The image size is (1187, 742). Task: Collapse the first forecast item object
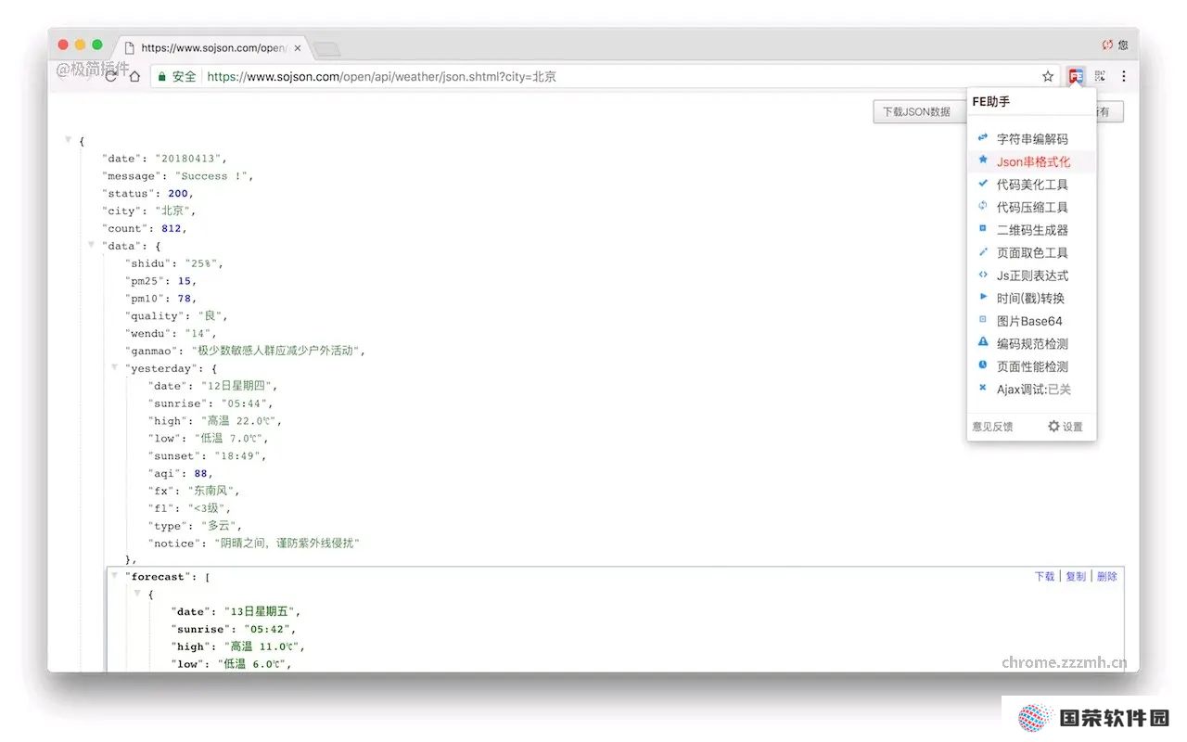point(138,593)
